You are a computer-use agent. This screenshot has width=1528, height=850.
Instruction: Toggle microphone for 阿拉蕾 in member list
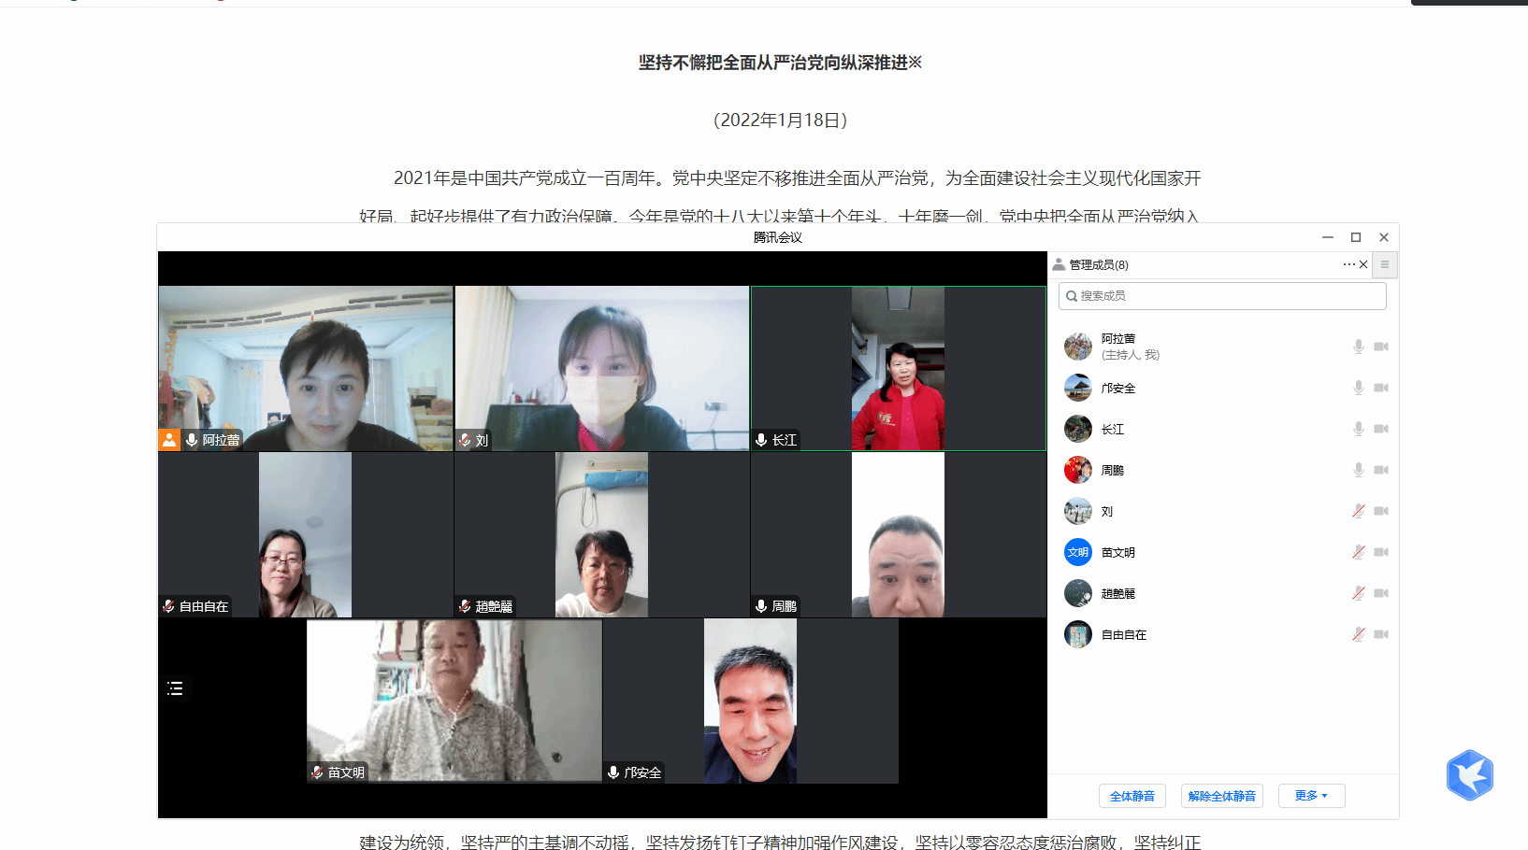pyautogui.click(x=1358, y=347)
